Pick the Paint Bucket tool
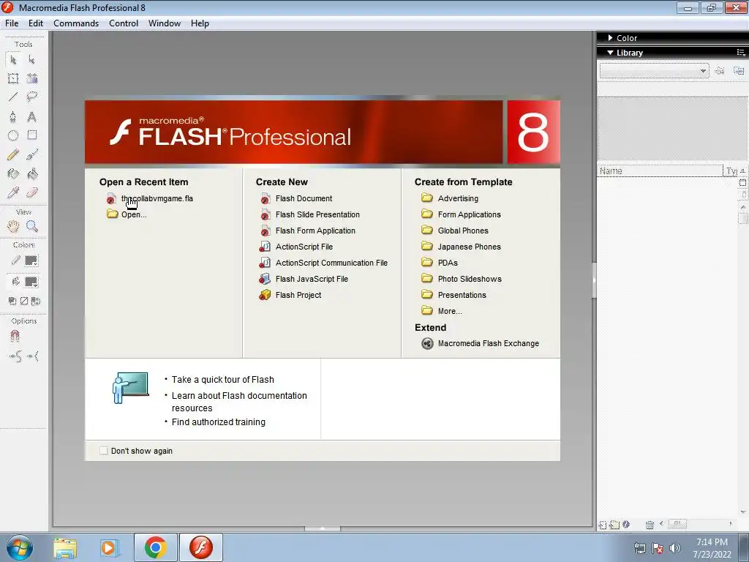This screenshot has width=749, height=562. point(32,173)
